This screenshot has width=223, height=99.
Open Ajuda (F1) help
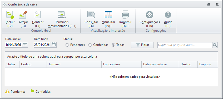[168, 15]
